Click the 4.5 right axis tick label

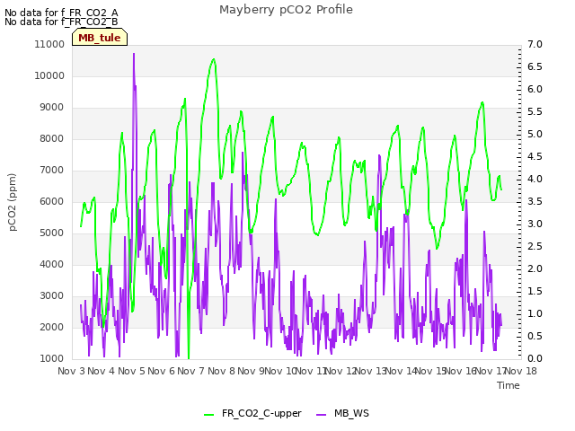pyautogui.click(x=535, y=157)
